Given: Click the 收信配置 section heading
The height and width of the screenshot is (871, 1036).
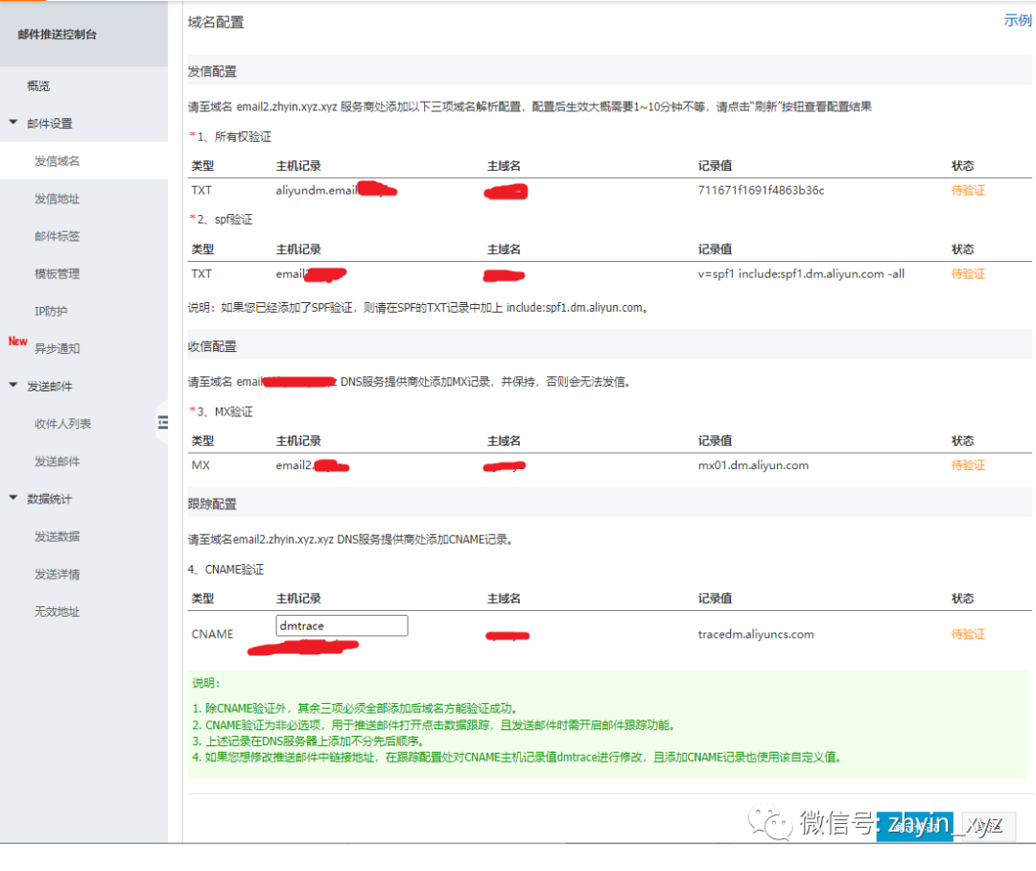Looking at the screenshot, I should 212,347.
